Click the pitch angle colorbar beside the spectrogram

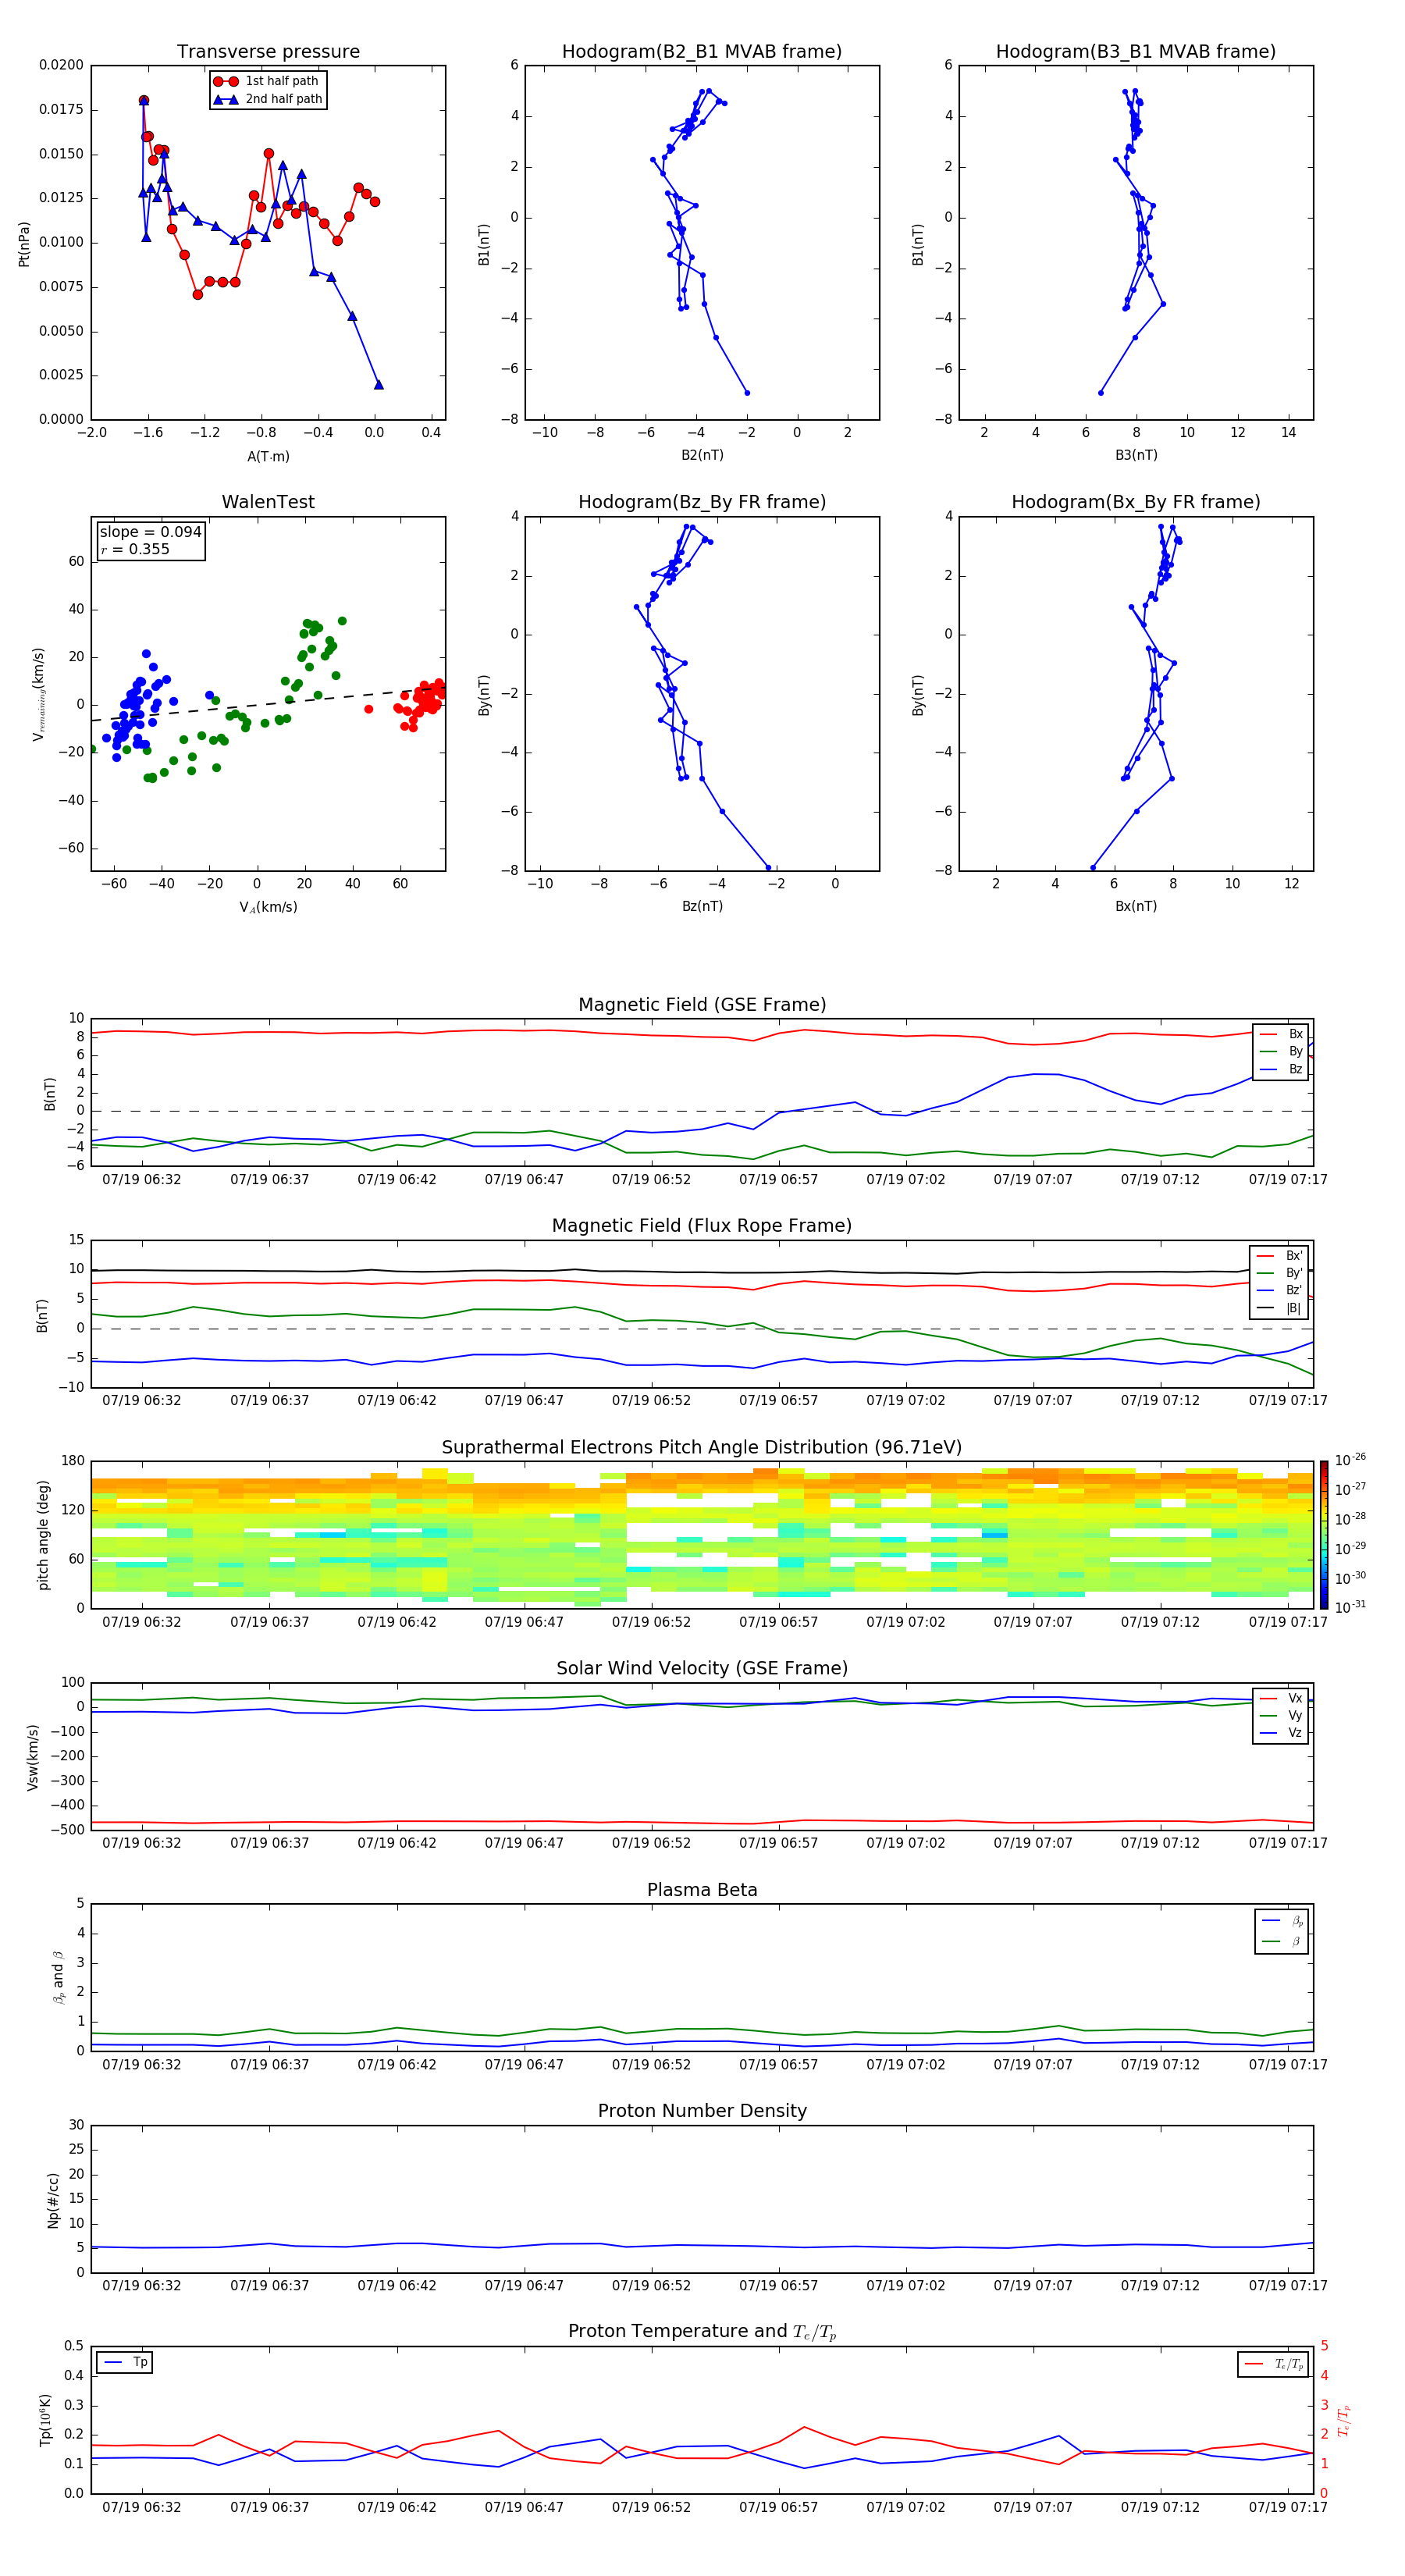tap(1324, 1534)
